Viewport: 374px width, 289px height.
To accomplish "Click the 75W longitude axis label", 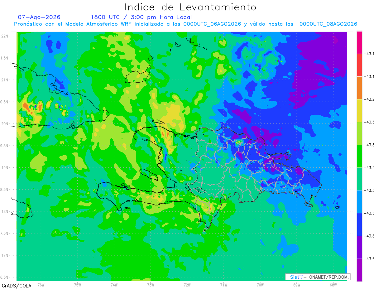I will [x=78, y=285].
